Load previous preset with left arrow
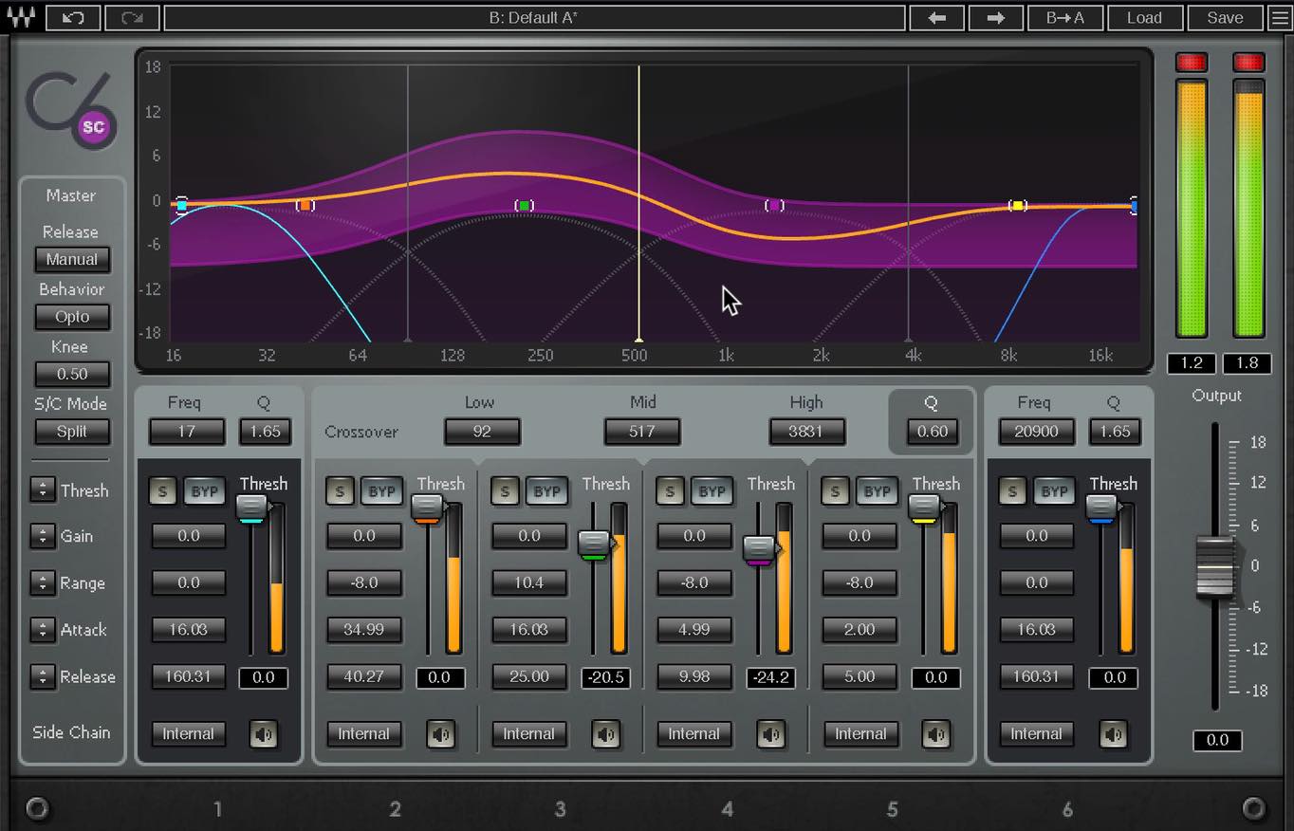 [x=936, y=17]
